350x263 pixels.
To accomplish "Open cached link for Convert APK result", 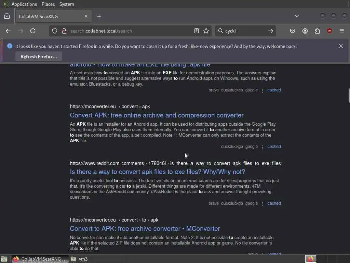I will [x=274, y=147].
